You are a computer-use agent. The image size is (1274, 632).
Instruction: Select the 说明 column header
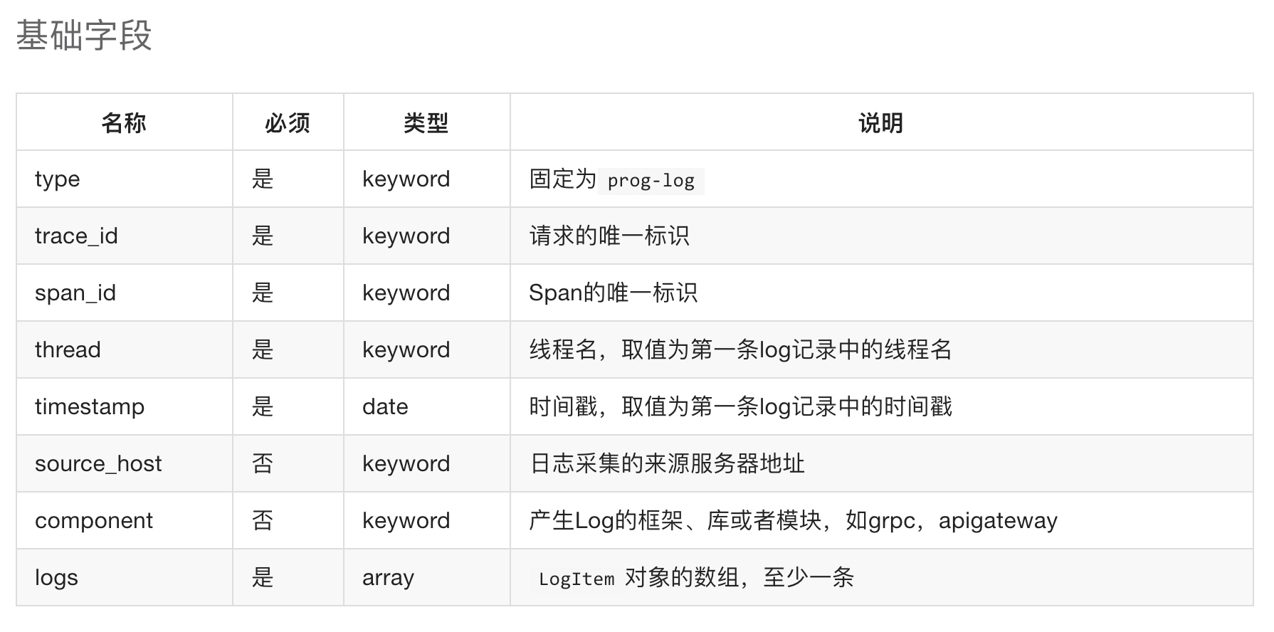[x=881, y=122]
